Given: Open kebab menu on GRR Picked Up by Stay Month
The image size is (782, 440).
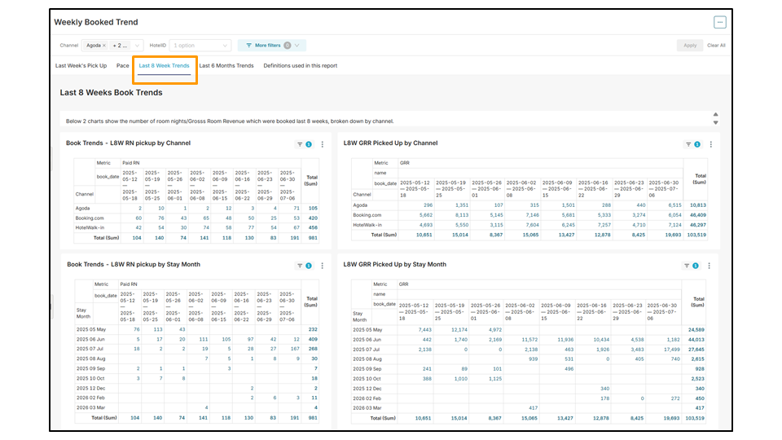Looking at the screenshot, I should click(x=710, y=266).
